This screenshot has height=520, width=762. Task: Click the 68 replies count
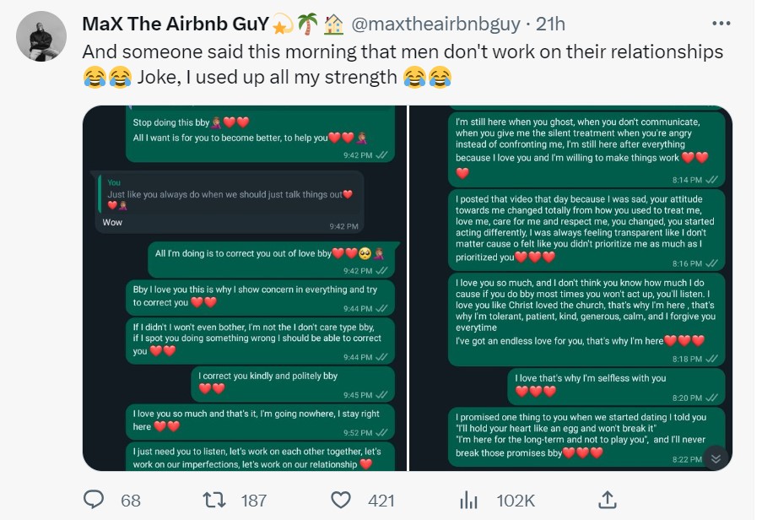coord(131,501)
